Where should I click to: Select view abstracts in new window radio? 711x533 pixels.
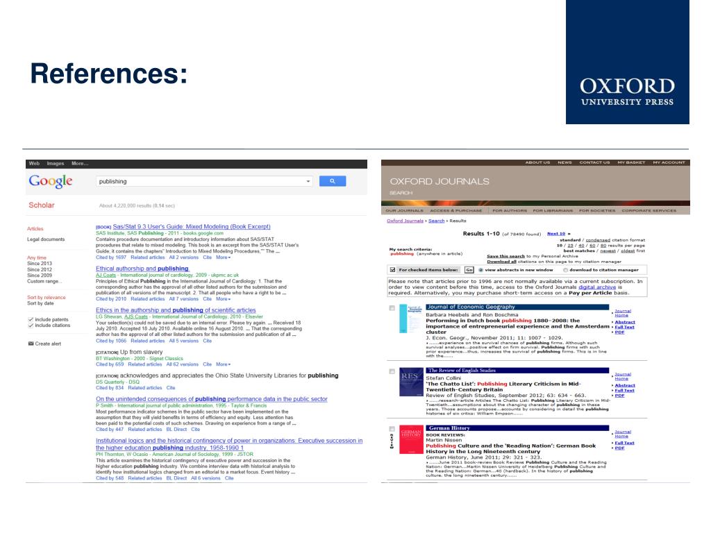point(480,270)
